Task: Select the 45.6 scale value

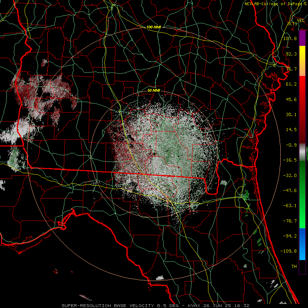Action: pos(291,99)
